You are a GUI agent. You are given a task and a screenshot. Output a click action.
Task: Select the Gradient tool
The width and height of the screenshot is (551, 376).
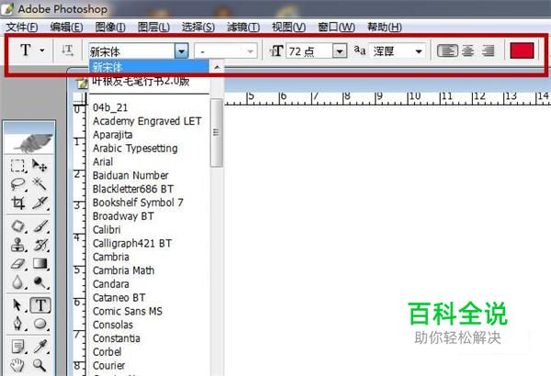pos(39,263)
